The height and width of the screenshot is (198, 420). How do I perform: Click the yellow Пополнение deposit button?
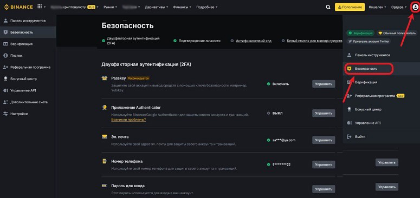click(350, 7)
